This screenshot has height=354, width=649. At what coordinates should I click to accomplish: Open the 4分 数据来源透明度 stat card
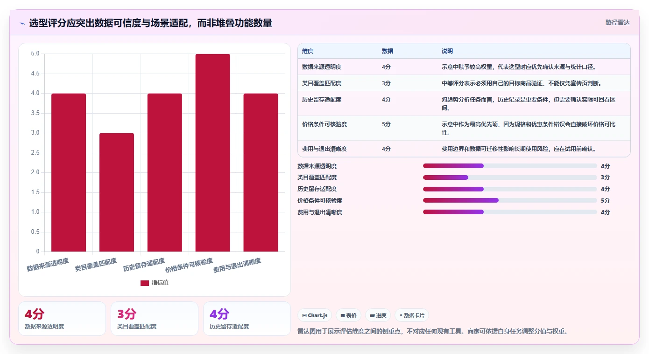pyautogui.click(x=62, y=319)
